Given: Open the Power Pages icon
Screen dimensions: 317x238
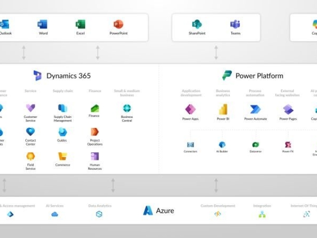Looking at the screenshot, I should [288, 110].
